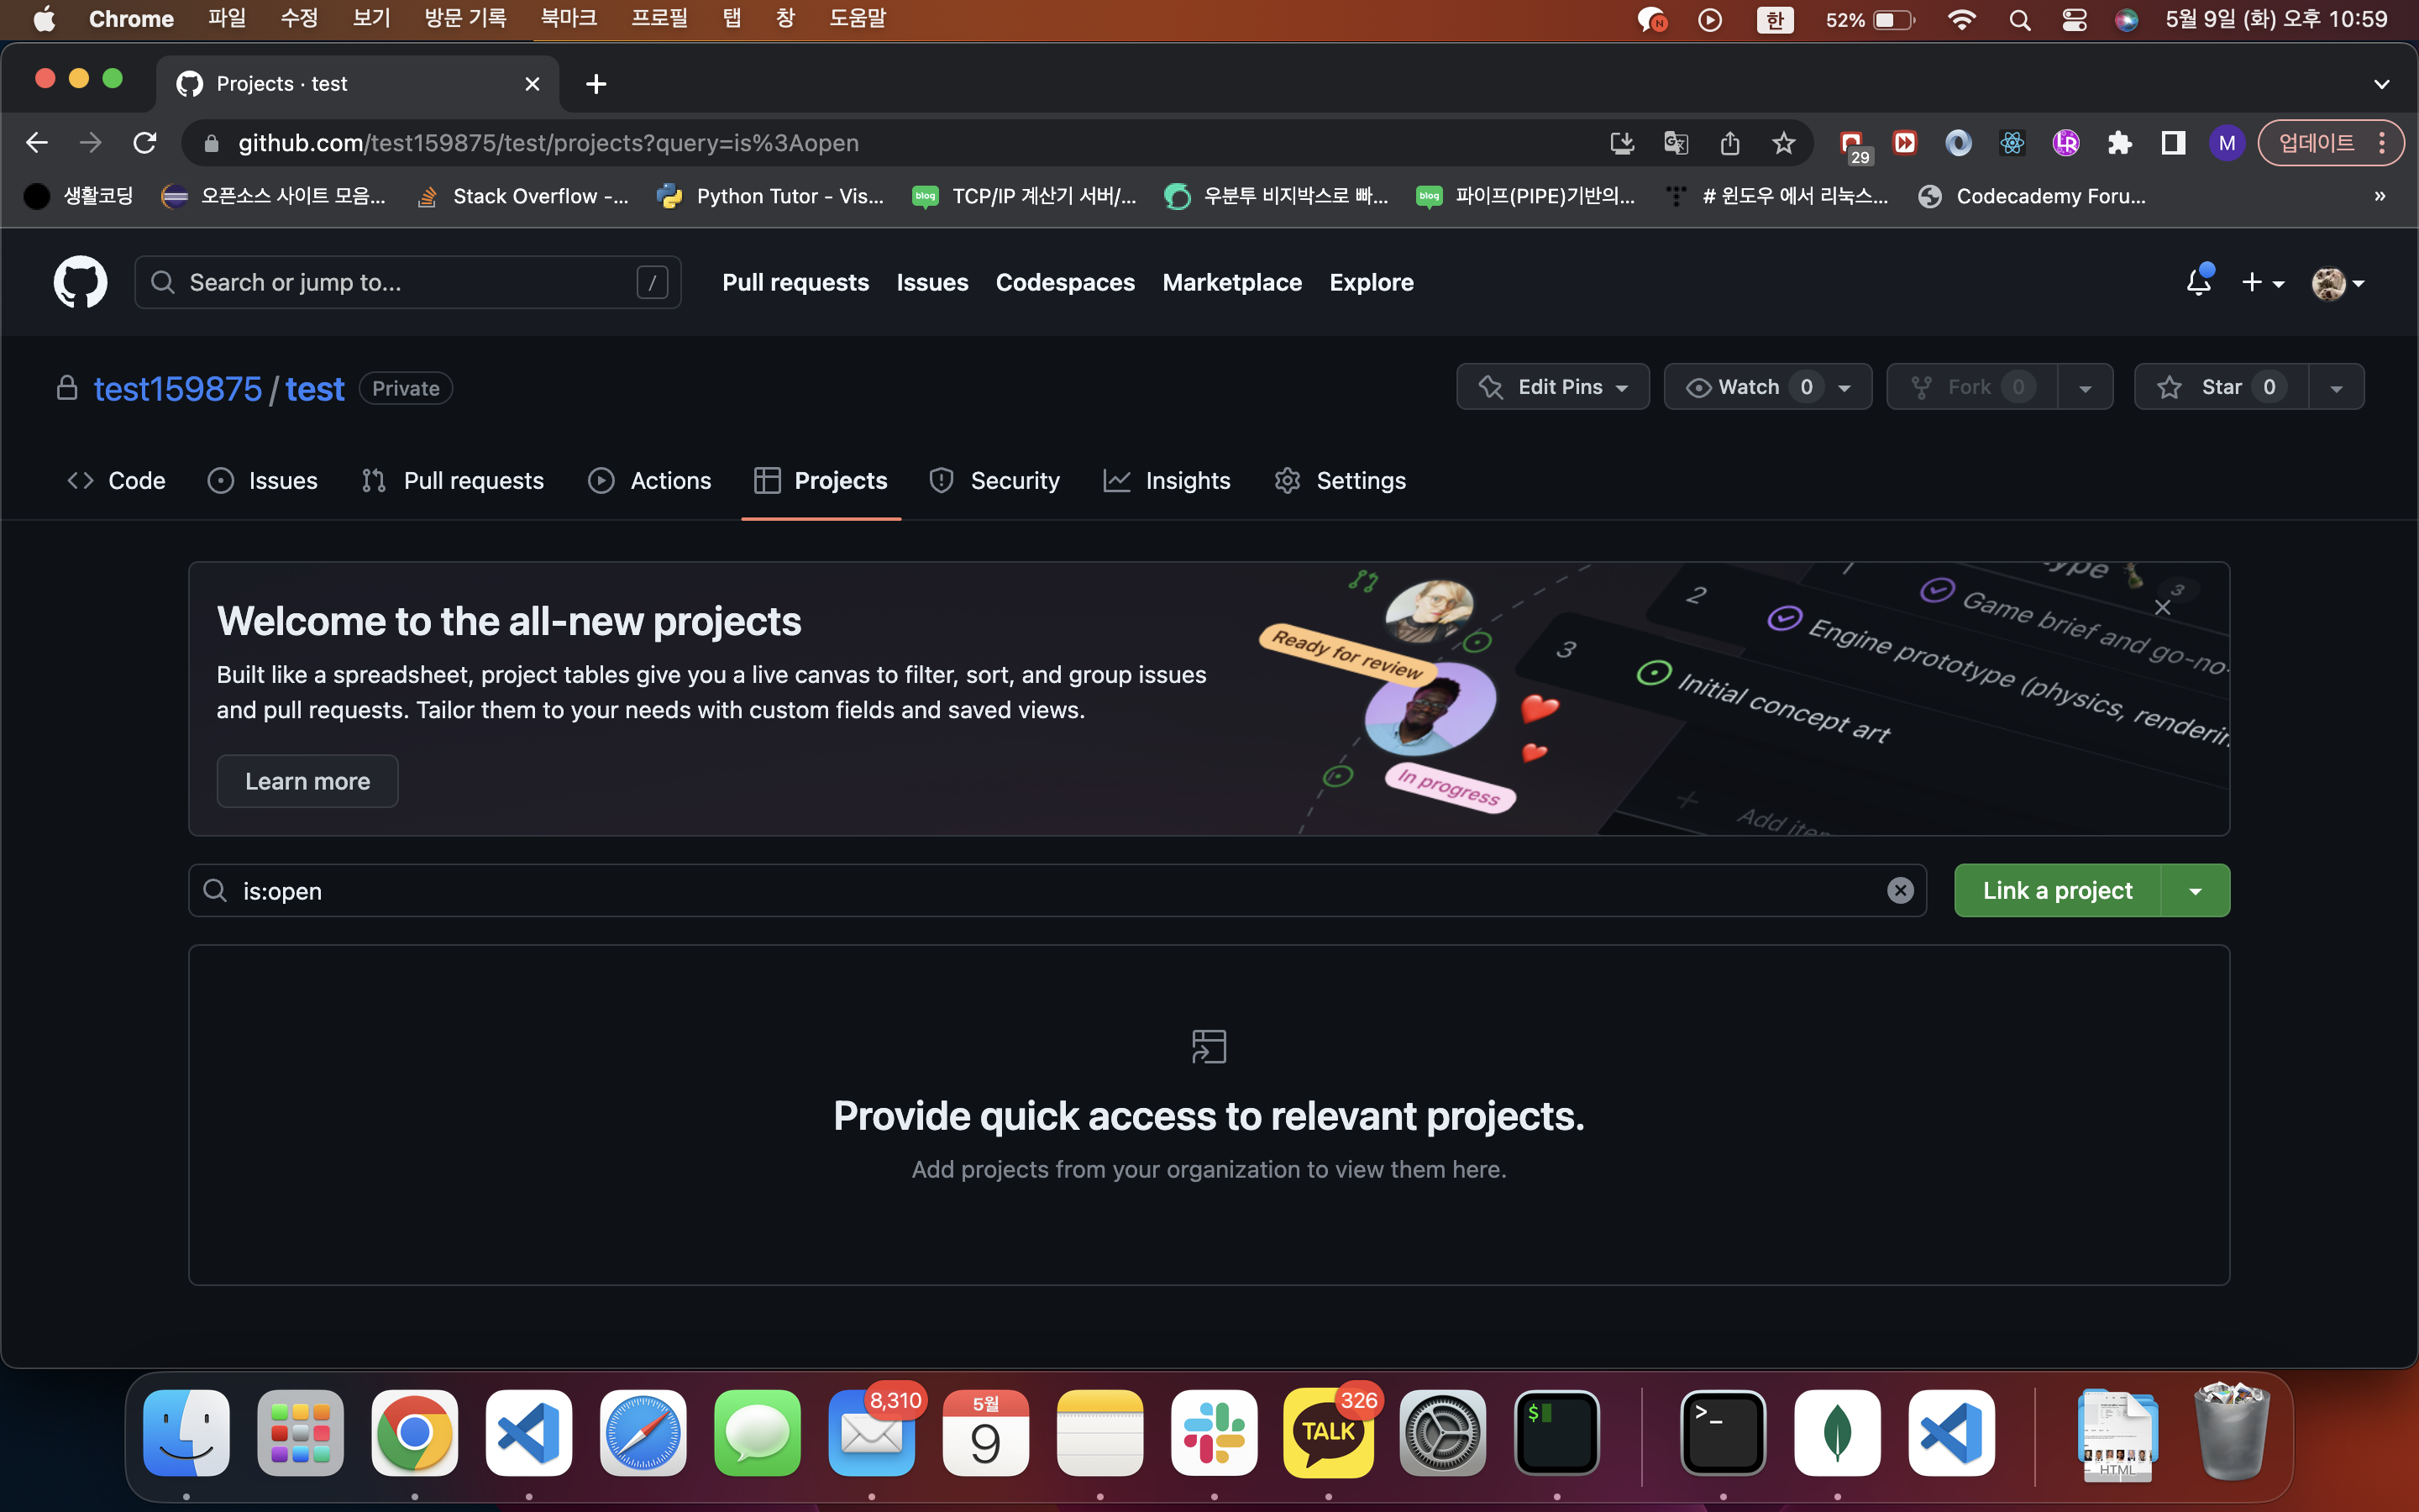Toggle Korean input source in menu bar

coord(1774,20)
